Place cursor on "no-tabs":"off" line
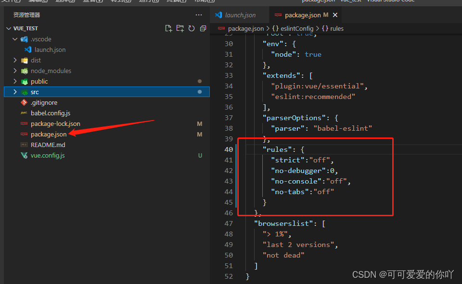Viewport: 462px width, 284px height. point(302,192)
